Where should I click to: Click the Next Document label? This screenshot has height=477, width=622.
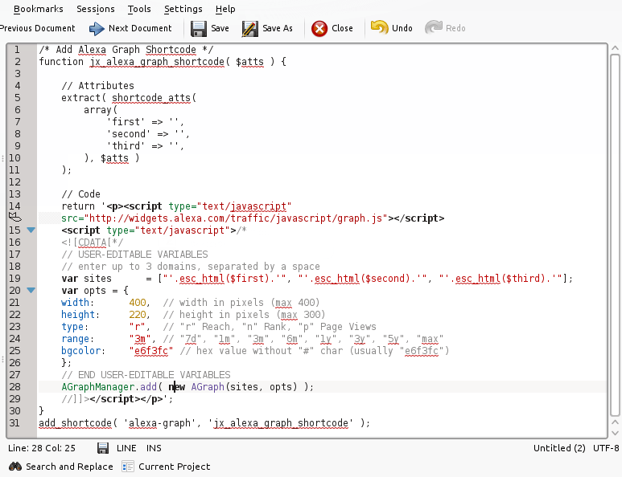tap(140, 28)
